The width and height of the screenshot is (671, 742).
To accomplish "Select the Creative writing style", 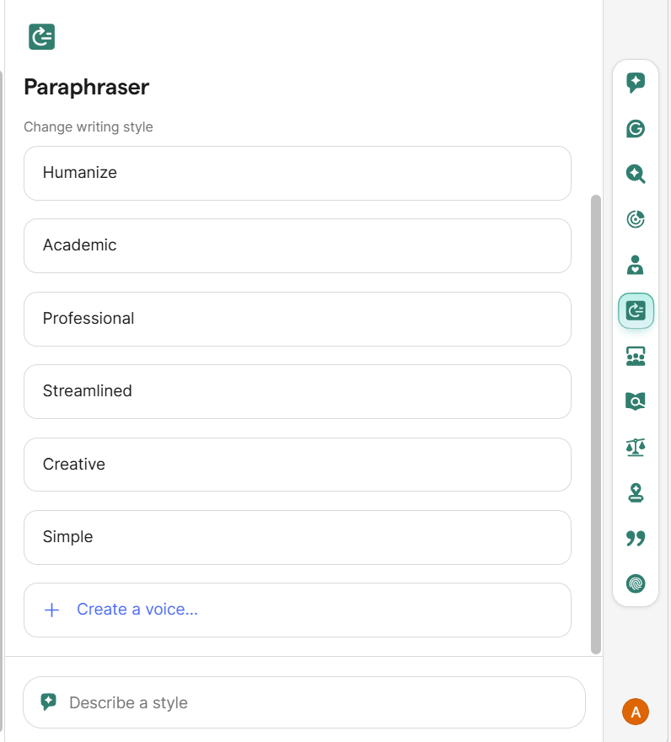I will [298, 465].
